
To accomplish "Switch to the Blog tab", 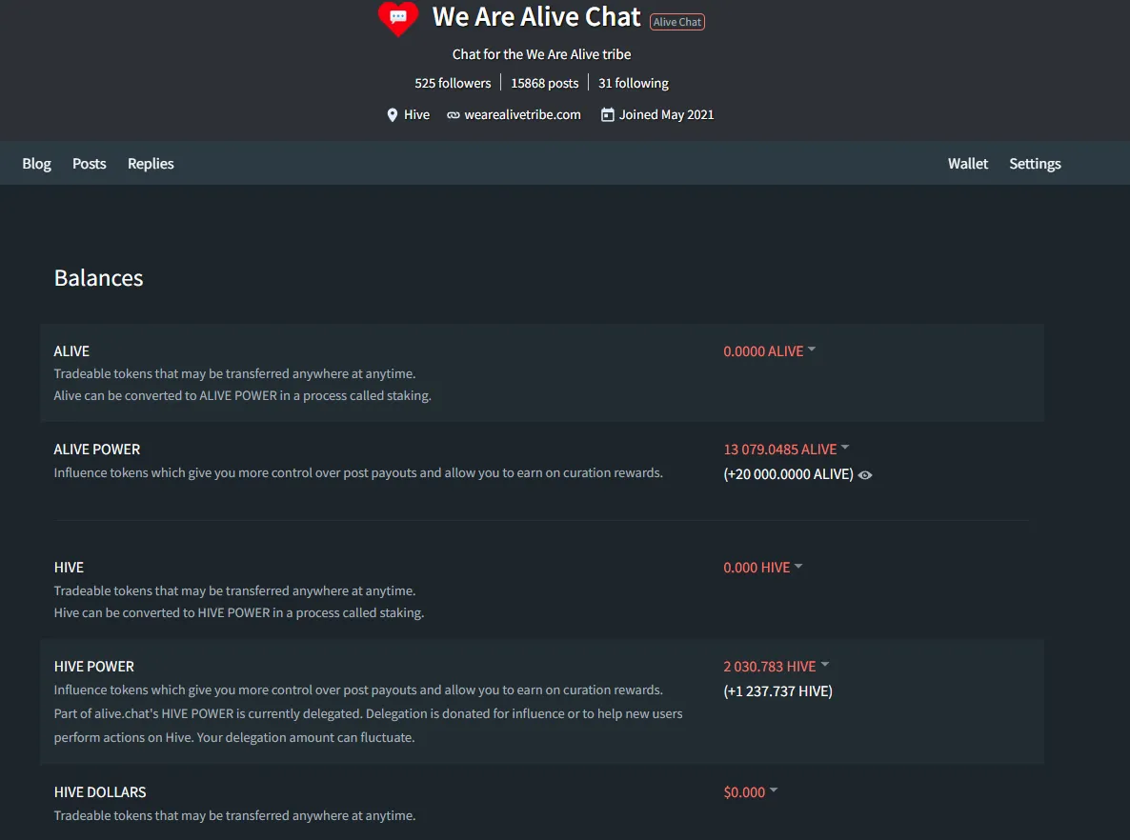I will click(37, 164).
